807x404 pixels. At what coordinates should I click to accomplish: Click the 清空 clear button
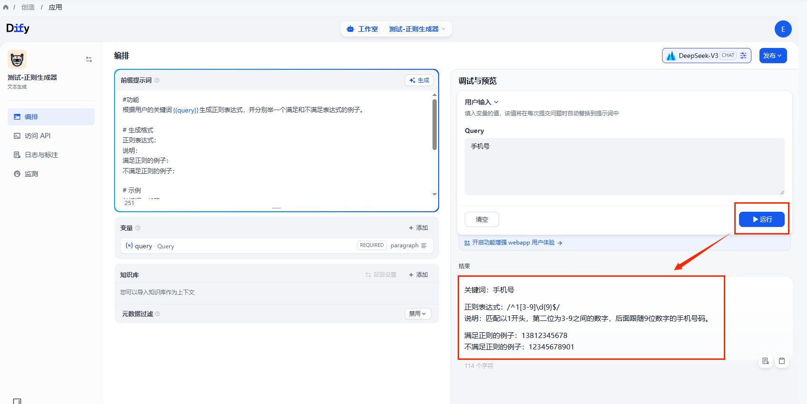[482, 219]
